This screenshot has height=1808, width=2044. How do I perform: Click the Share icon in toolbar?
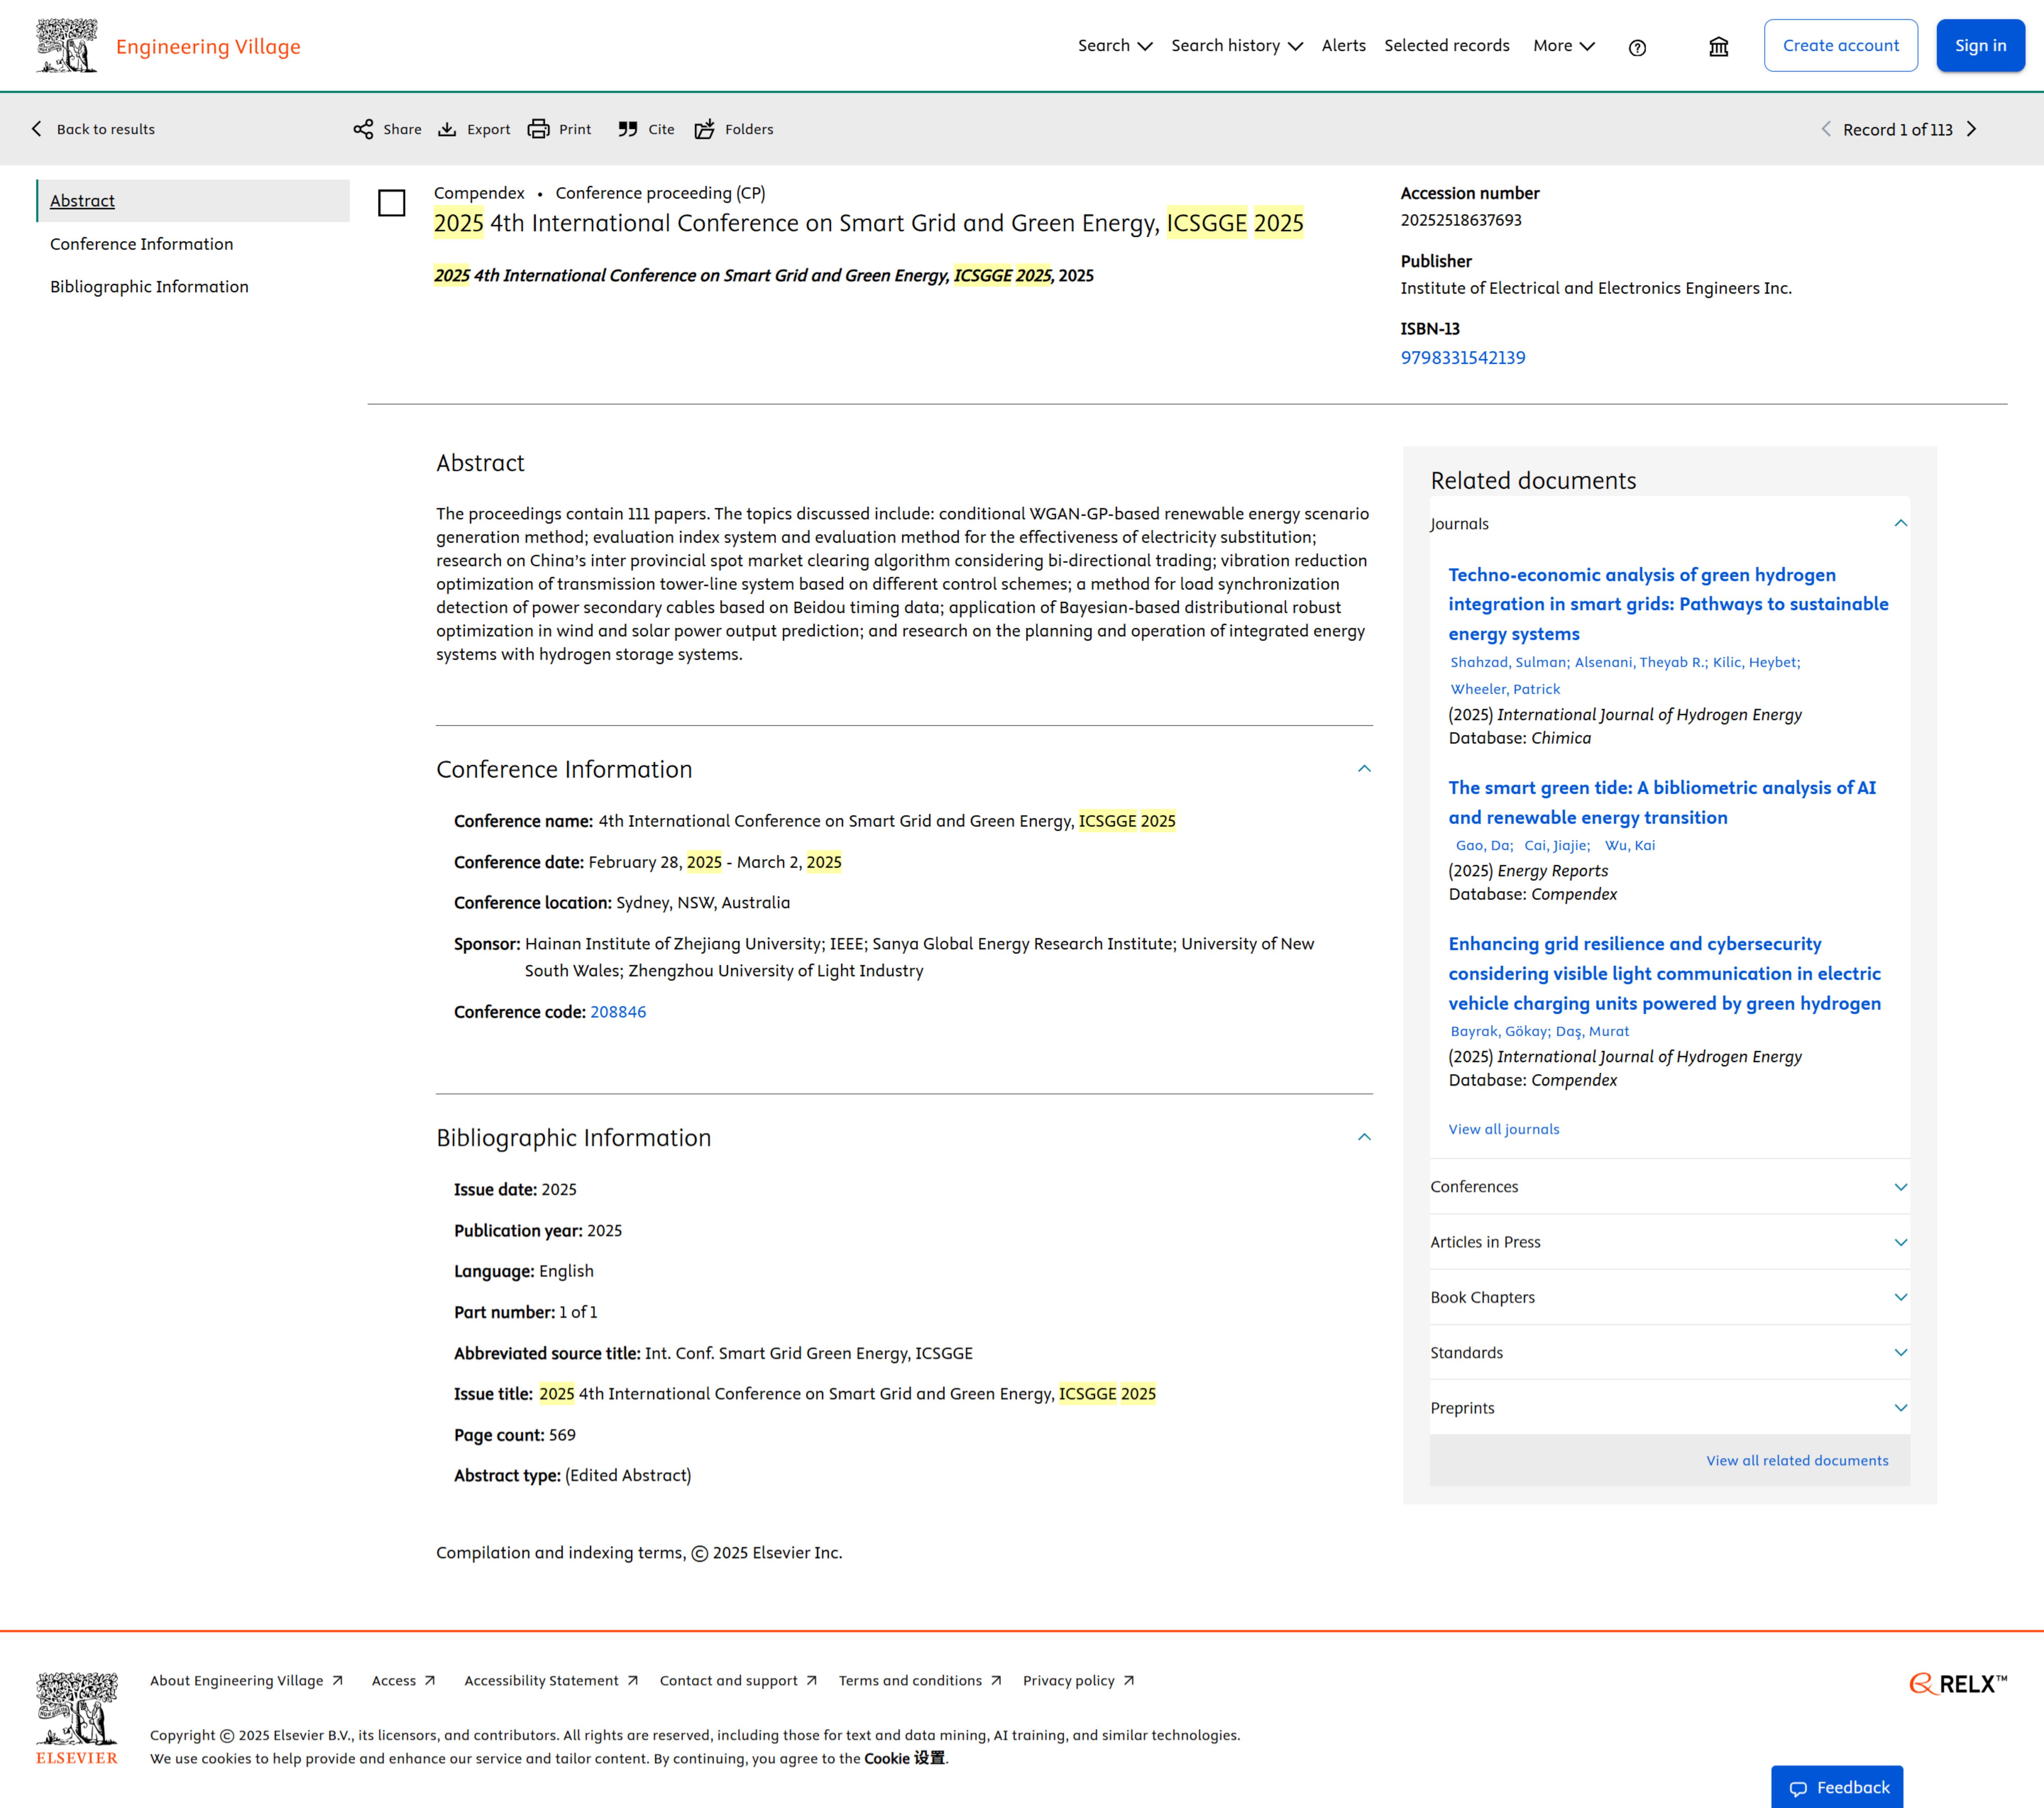363,129
